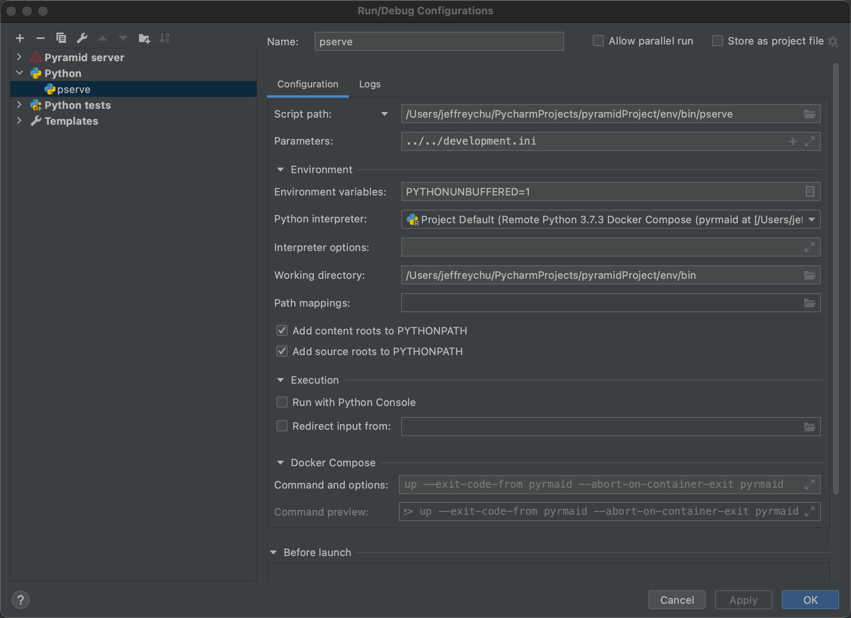
Task: Click the Cancel button
Action: (x=677, y=599)
